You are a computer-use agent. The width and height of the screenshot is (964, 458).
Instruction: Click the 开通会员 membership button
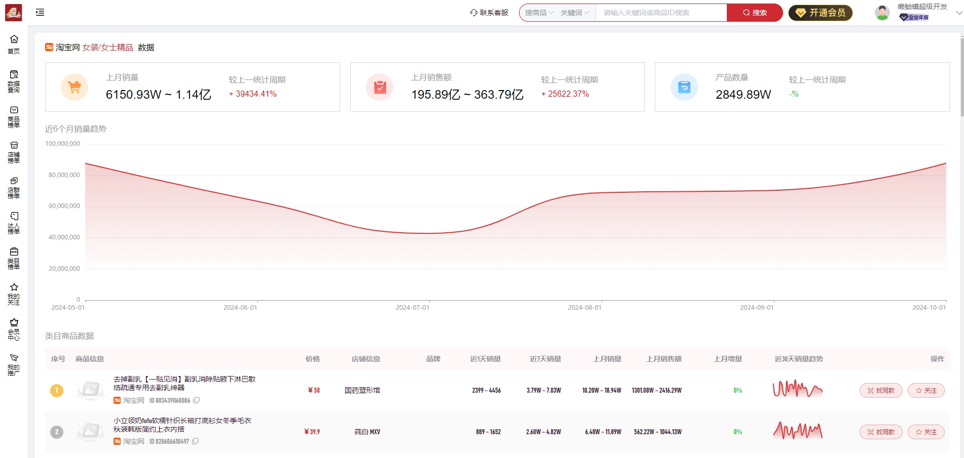click(820, 13)
